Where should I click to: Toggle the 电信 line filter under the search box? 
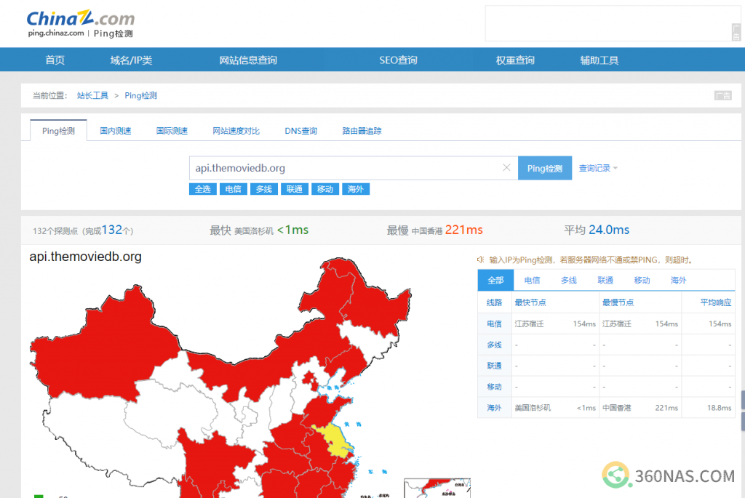coord(234,189)
